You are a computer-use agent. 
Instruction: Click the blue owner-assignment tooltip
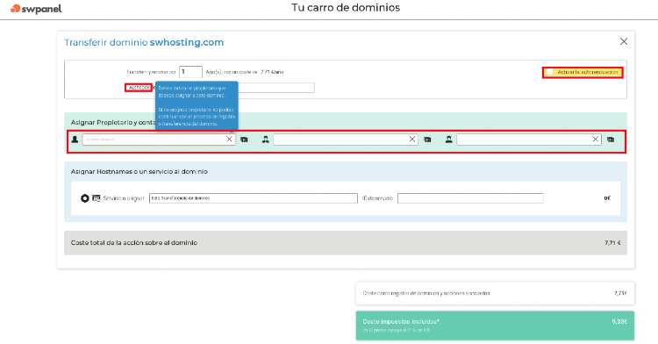coord(197,105)
